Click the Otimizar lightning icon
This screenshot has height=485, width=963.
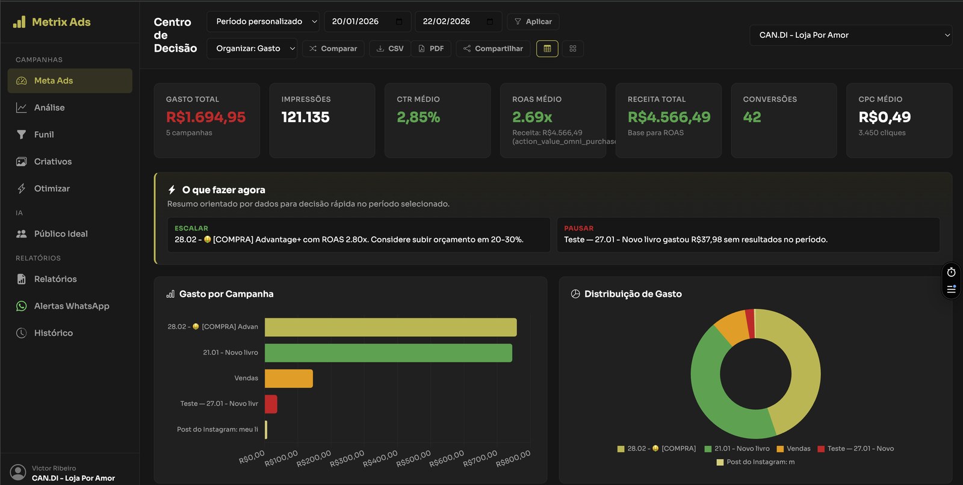[x=22, y=188]
